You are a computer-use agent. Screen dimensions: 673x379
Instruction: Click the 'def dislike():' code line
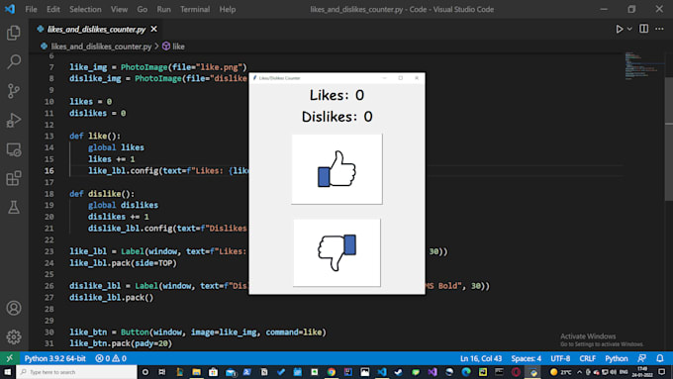(x=102, y=194)
